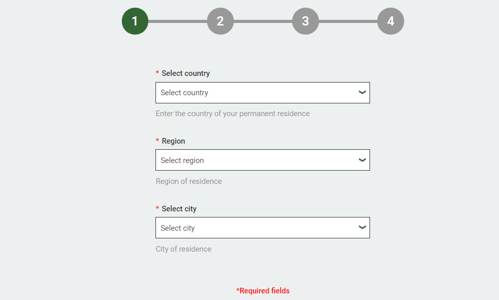499x300 pixels.
Task: Click the red '*Required fields' notice
Action: pos(263,291)
